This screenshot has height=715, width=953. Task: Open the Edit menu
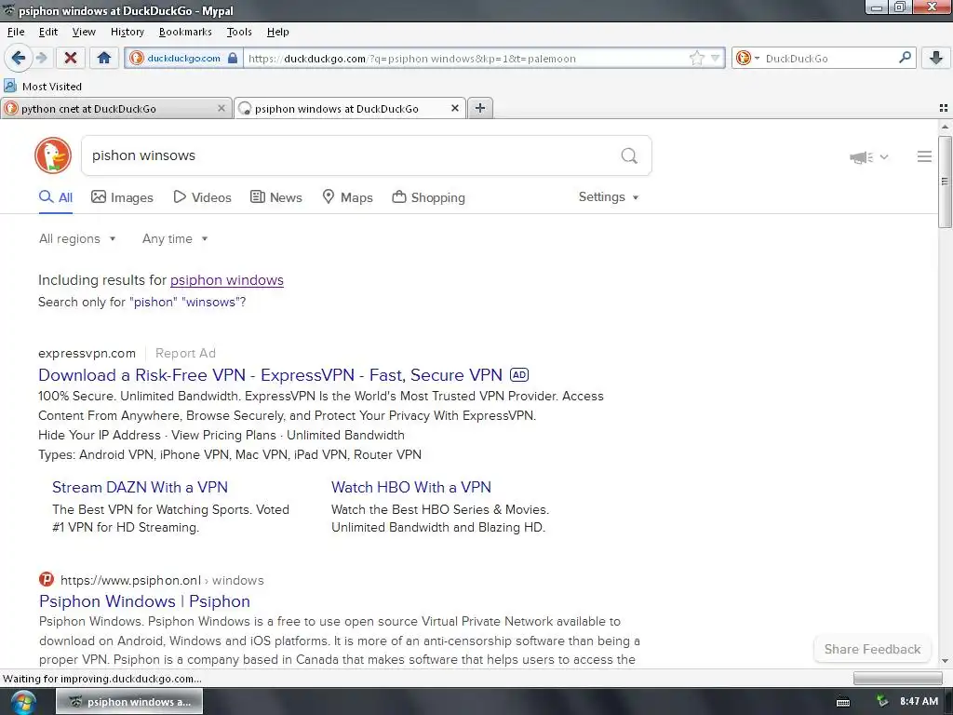tap(48, 32)
